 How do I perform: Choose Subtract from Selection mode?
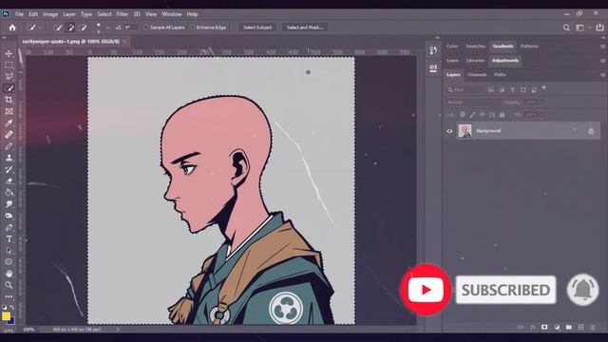click(83, 28)
